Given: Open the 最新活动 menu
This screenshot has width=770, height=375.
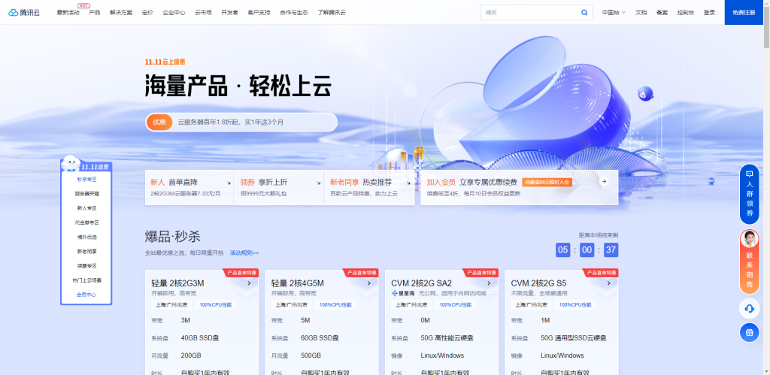Looking at the screenshot, I should coord(68,12).
